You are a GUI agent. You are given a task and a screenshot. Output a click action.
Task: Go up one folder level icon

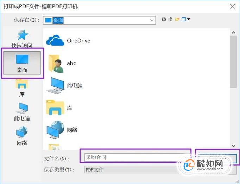coord(170,19)
